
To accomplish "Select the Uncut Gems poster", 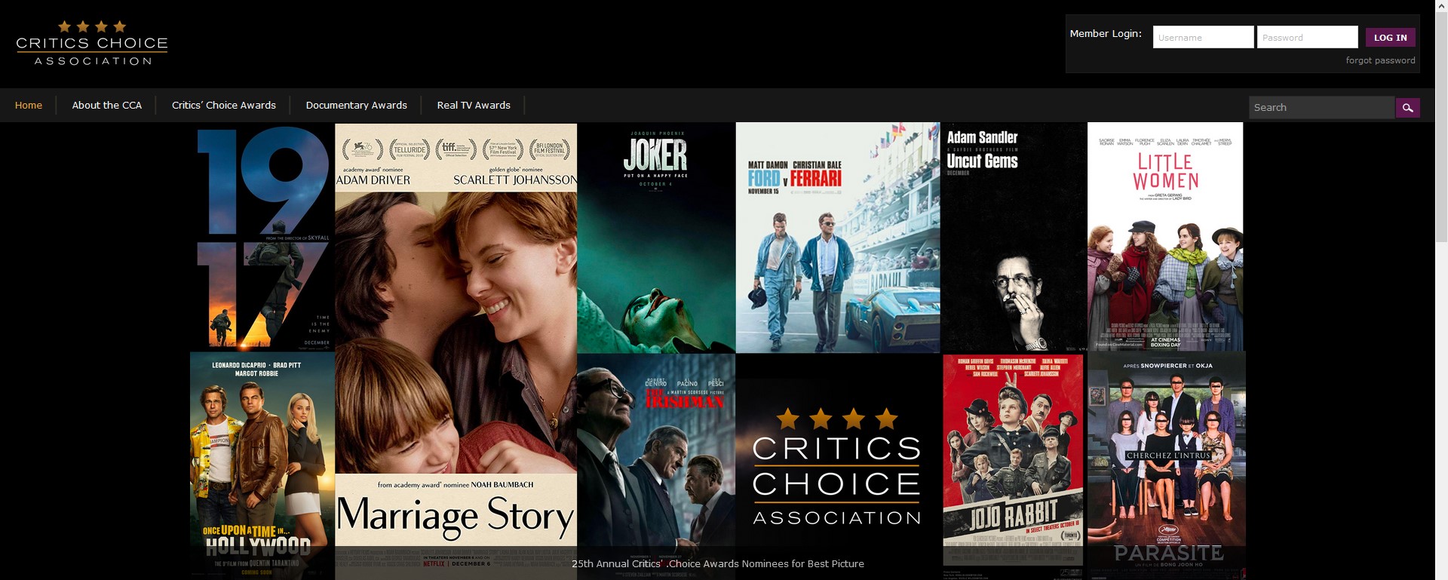I will pyautogui.click(x=1014, y=238).
